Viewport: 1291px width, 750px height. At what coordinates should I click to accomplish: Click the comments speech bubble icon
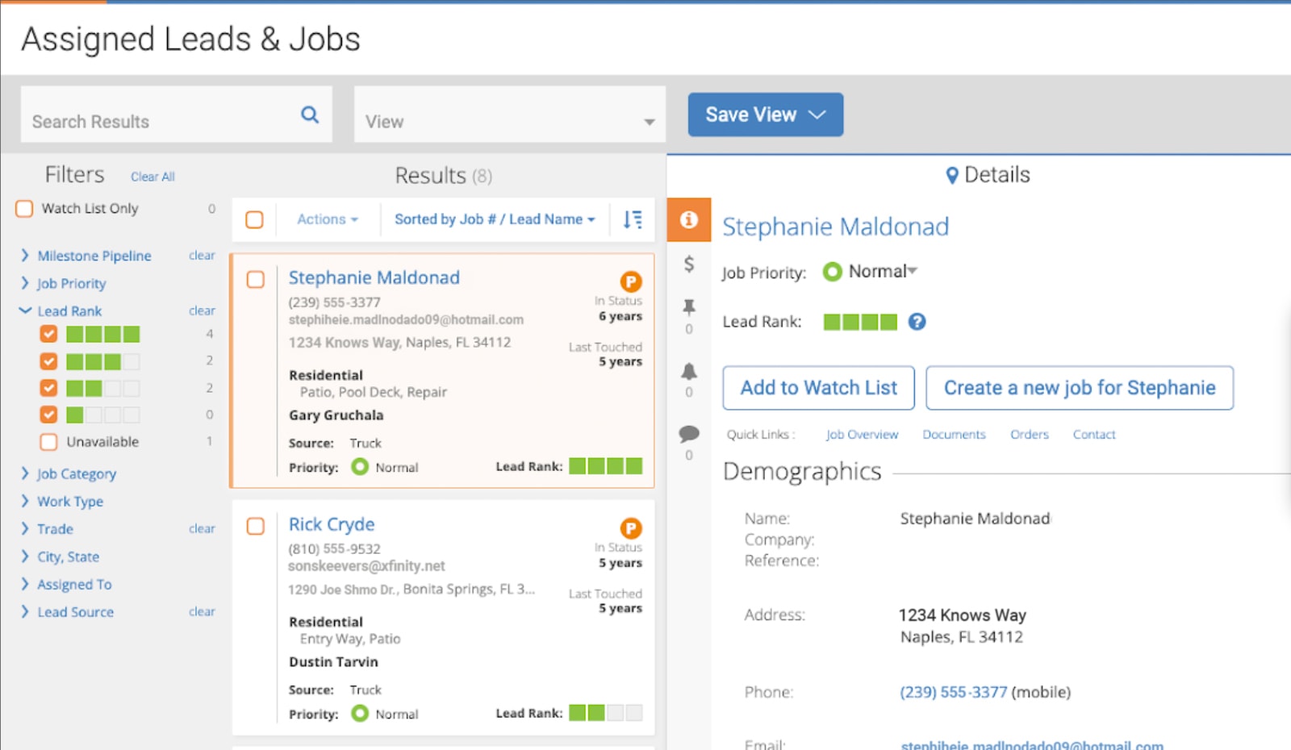pyautogui.click(x=688, y=434)
